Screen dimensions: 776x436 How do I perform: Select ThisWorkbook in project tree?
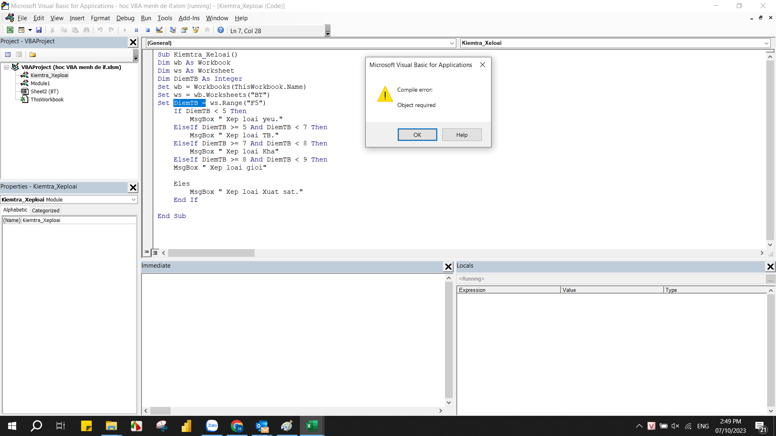coord(47,99)
